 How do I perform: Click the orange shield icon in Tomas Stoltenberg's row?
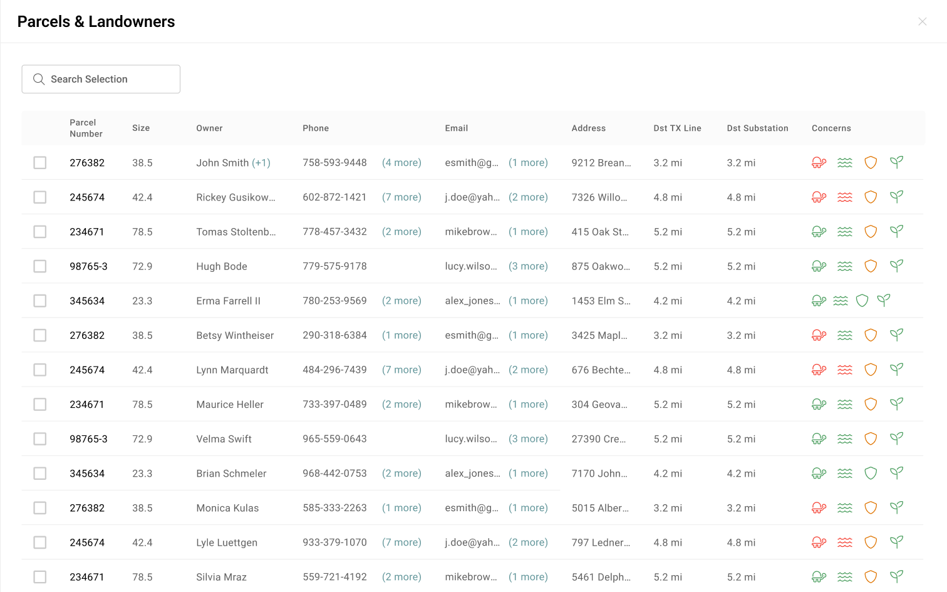pyautogui.click(x=871, y=232)
